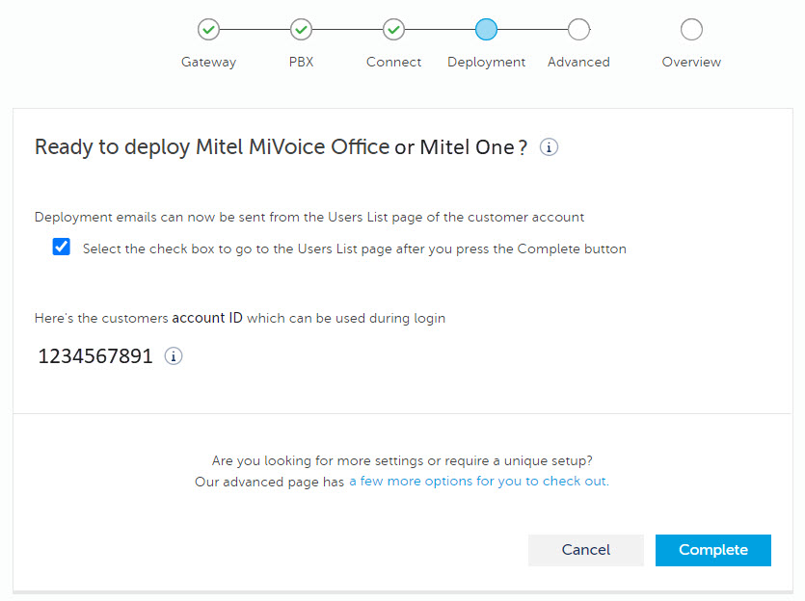Open info icon beside the deploy heading
The width and height of the screenshot is (805, 601).
click(549, 147)
